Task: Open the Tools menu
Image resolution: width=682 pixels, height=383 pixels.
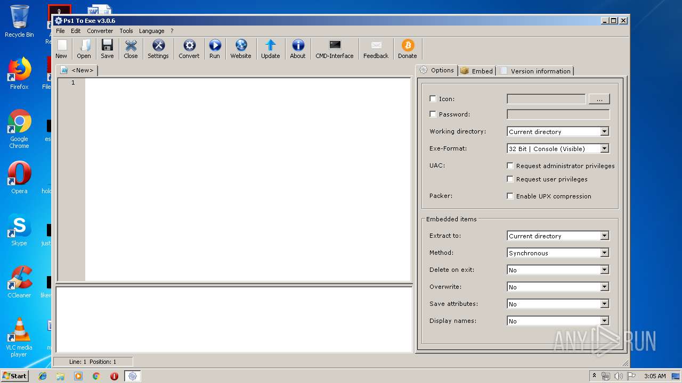Action: point(126,31)
